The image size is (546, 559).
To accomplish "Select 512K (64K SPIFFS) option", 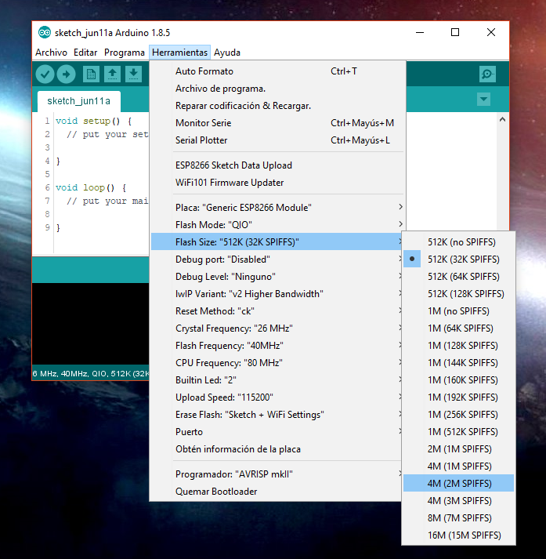I will click(x=458, y=277).
